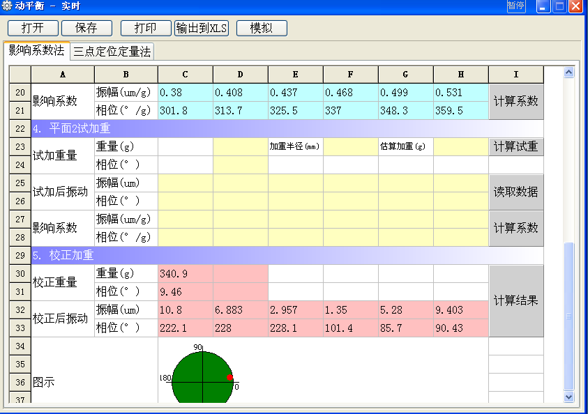Image resolution: width=588 pixels, height=414 pixels.
Task: Click the 打印 button
Action: (x=146, y=28)
